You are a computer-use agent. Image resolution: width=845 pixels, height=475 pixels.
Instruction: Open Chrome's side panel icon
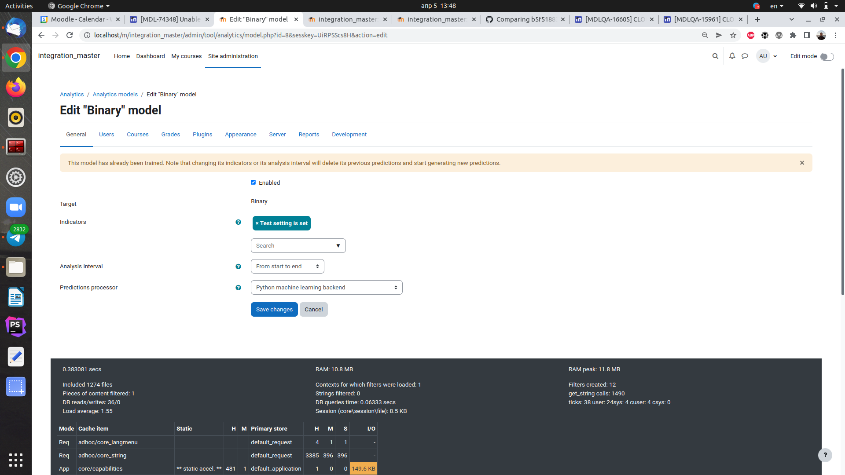pos(807,35)
